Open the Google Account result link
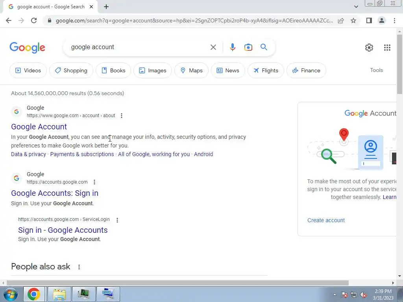The image size is (403, 302). [39, 127]
